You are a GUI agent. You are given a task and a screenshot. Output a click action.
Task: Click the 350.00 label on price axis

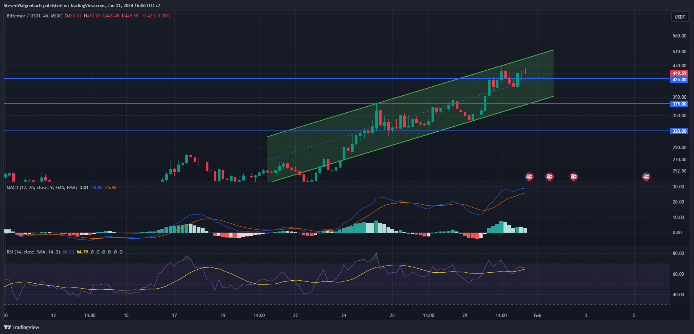coord(679,116)
